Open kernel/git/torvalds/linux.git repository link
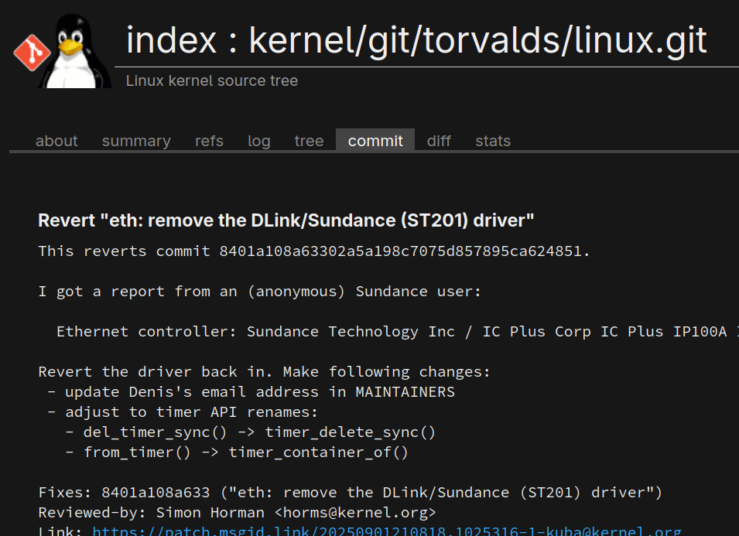 pos(478,40)
